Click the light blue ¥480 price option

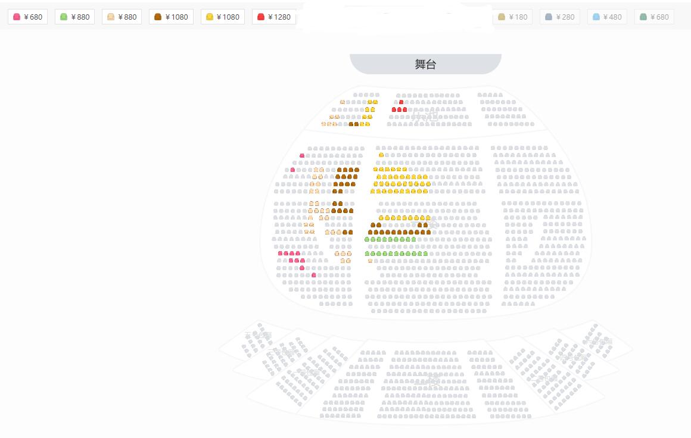click(606, 17)
